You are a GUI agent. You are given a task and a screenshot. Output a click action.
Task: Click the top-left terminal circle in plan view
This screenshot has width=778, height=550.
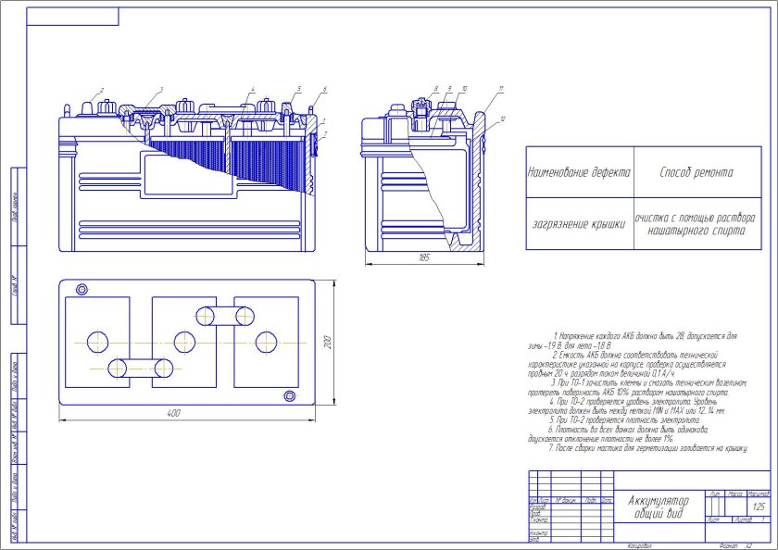pyautogui.click(x=82, y=290)
